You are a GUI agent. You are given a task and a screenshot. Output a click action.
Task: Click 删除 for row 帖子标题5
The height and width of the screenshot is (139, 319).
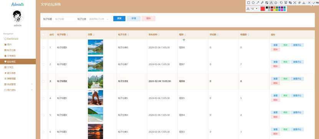[275, 100]
